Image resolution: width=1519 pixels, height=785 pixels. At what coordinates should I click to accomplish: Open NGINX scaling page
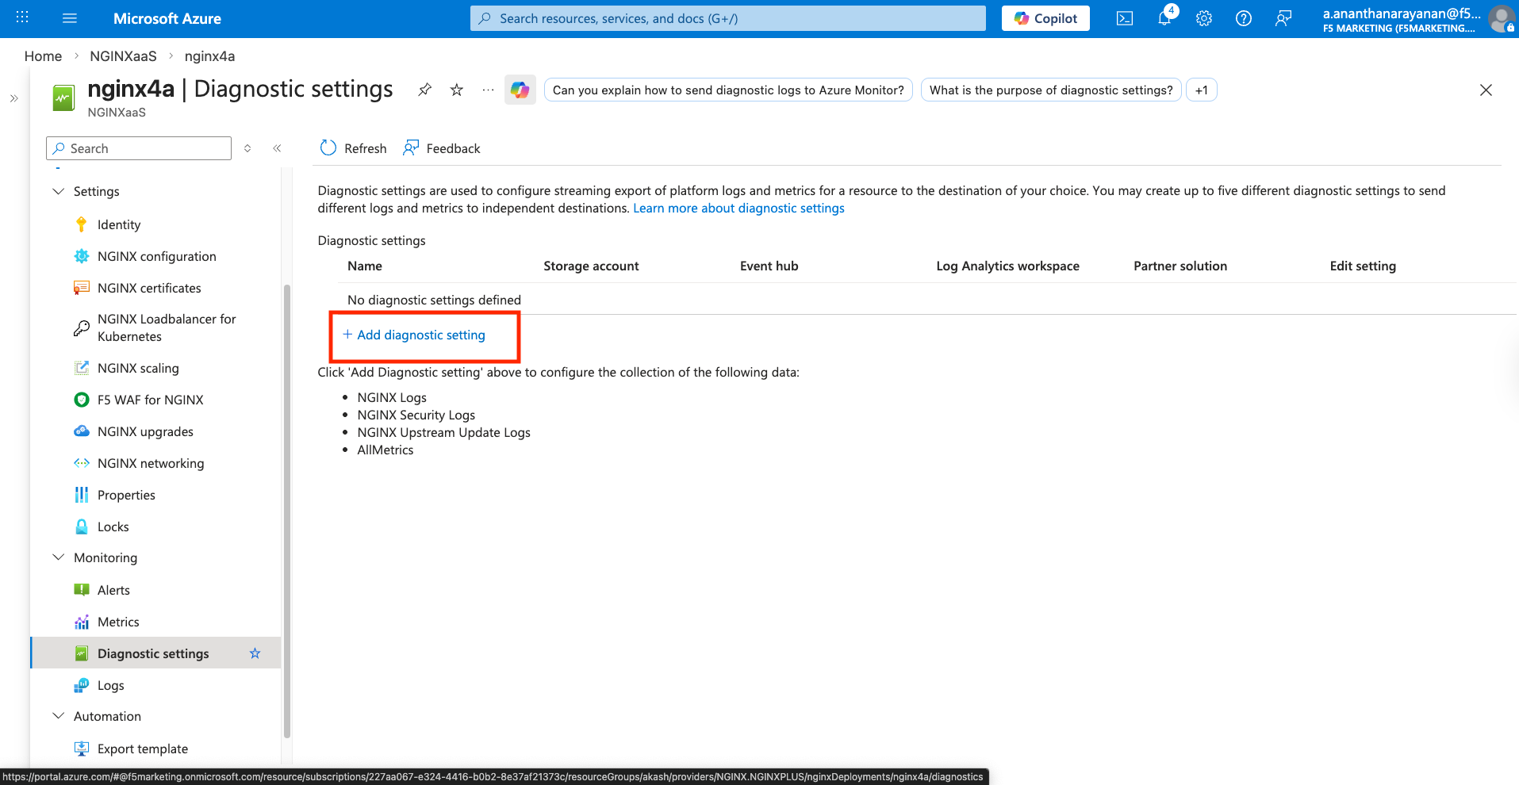coord(138,368)
